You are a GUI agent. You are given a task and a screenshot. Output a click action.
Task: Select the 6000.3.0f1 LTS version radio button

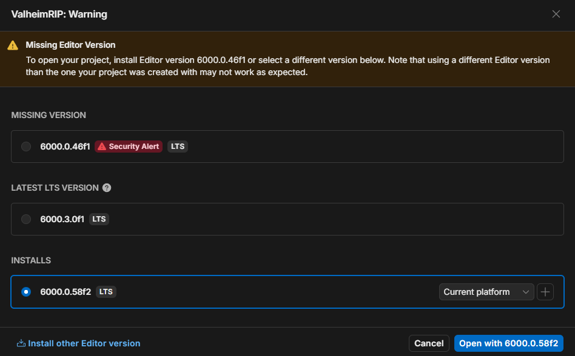pyautogui.click(x=26, y=219)
